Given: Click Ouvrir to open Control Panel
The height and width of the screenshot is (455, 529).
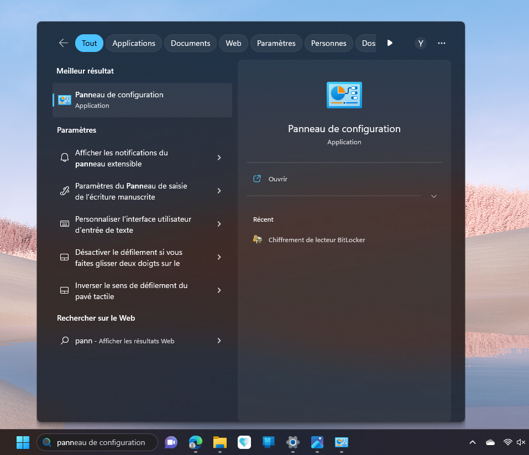Looking at the screenshot, I should coord(277,179).
